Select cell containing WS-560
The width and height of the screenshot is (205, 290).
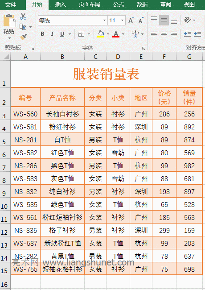[x=25, y=114]
